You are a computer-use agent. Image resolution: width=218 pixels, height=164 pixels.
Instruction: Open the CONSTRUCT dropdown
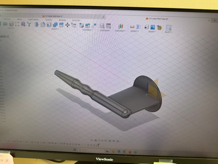(120, 31)
